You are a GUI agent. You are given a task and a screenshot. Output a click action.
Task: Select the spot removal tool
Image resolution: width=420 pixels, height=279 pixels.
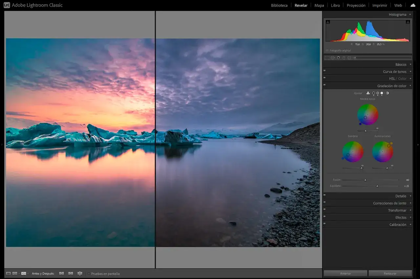(333, 58)
